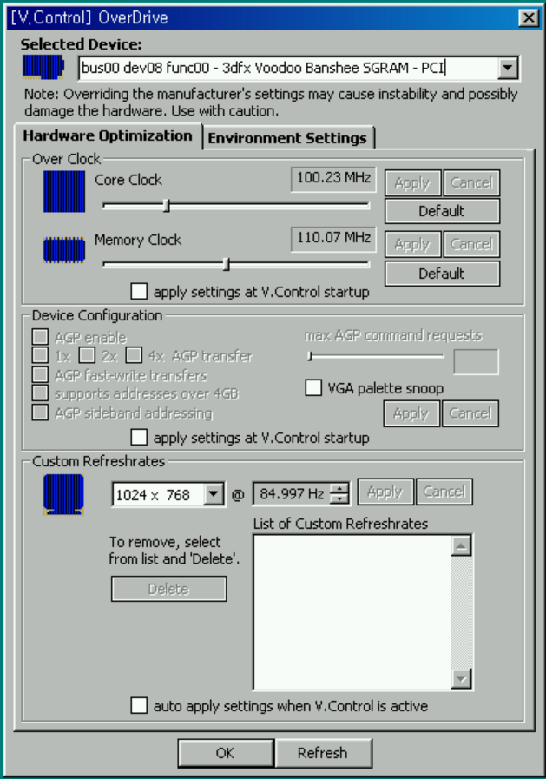Select the Hardware Optimization tab
This screenshot has height=779, width=546.
(x=108, y=136)
